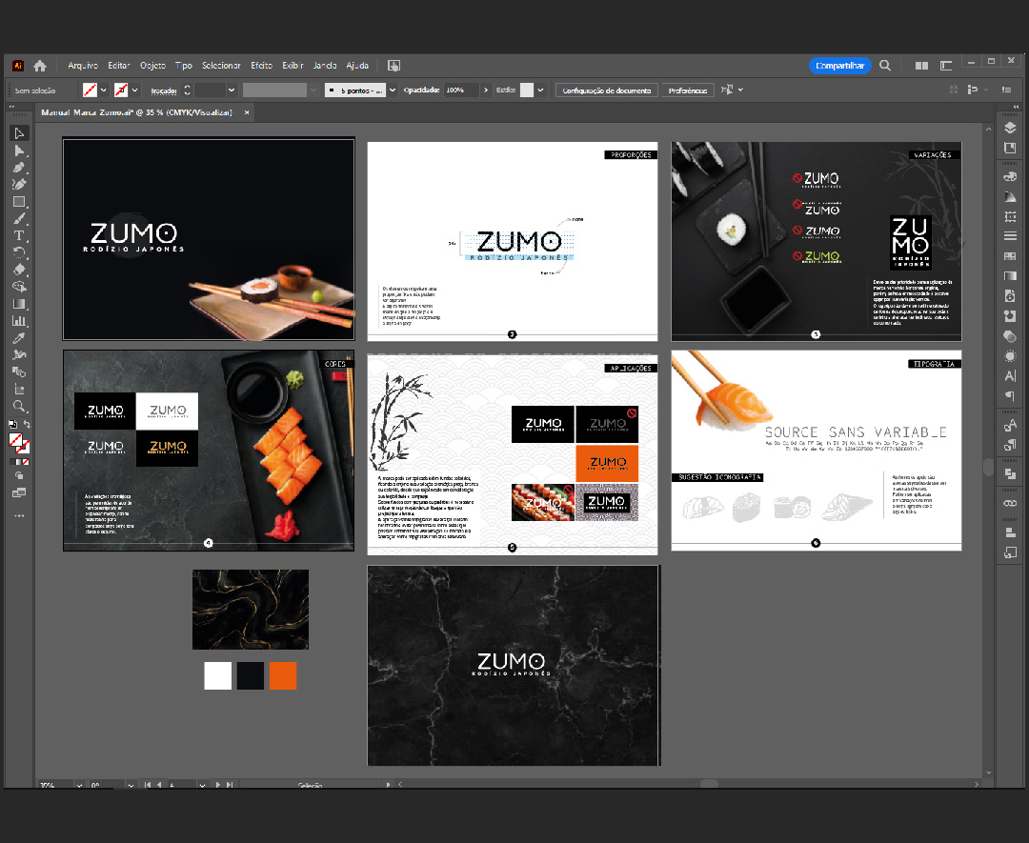Swap fill and stroke colors
The width and height of the screenshot is (1029, 843).
[x=27, y=425]
